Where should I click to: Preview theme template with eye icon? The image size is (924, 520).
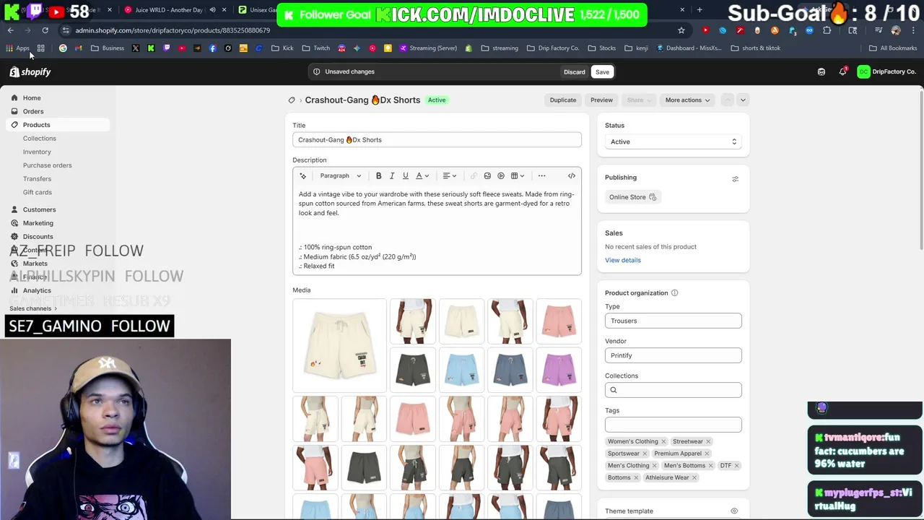coord(734,511)
